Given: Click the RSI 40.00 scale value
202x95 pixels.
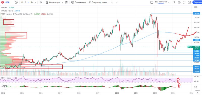Looking at the screenshot, I should [196, 81].
